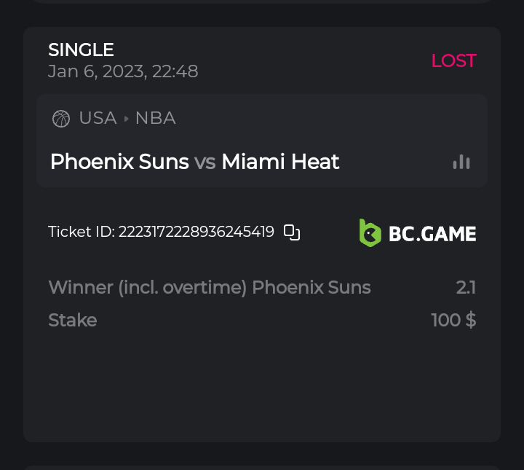Viewport: 524px width, 470px height.
Task: Click the Phoenix Suns team name
Action: pos(119,162)
